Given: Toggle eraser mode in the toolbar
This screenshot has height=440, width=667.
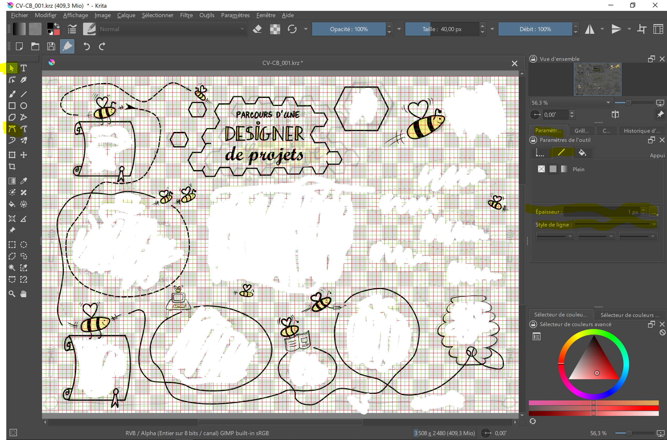Looking at the screenshot, I should [258, 29].
